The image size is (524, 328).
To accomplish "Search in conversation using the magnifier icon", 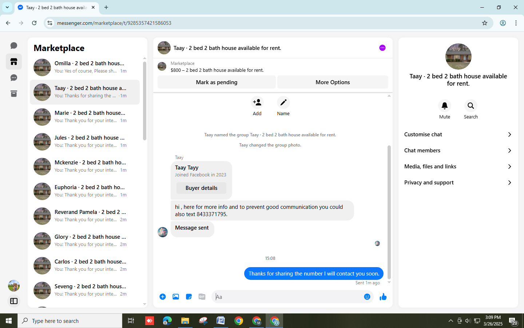I will (471, 106).
